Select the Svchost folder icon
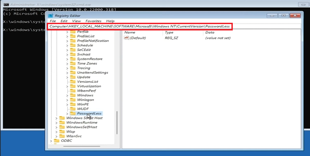 point(73,55)
